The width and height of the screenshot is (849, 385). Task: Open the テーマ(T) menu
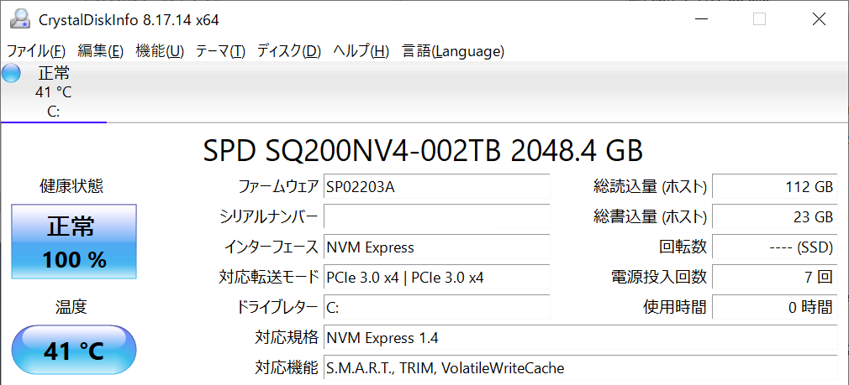pyautogui.click(x=220, y=51)
